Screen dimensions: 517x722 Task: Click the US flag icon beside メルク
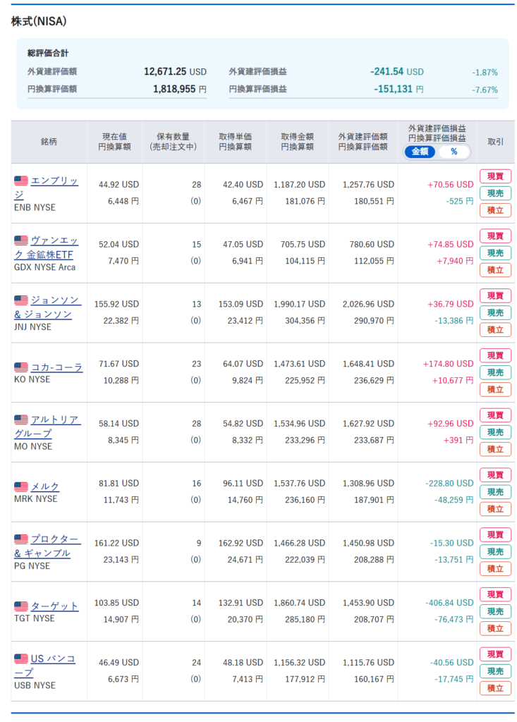[21, 487]
